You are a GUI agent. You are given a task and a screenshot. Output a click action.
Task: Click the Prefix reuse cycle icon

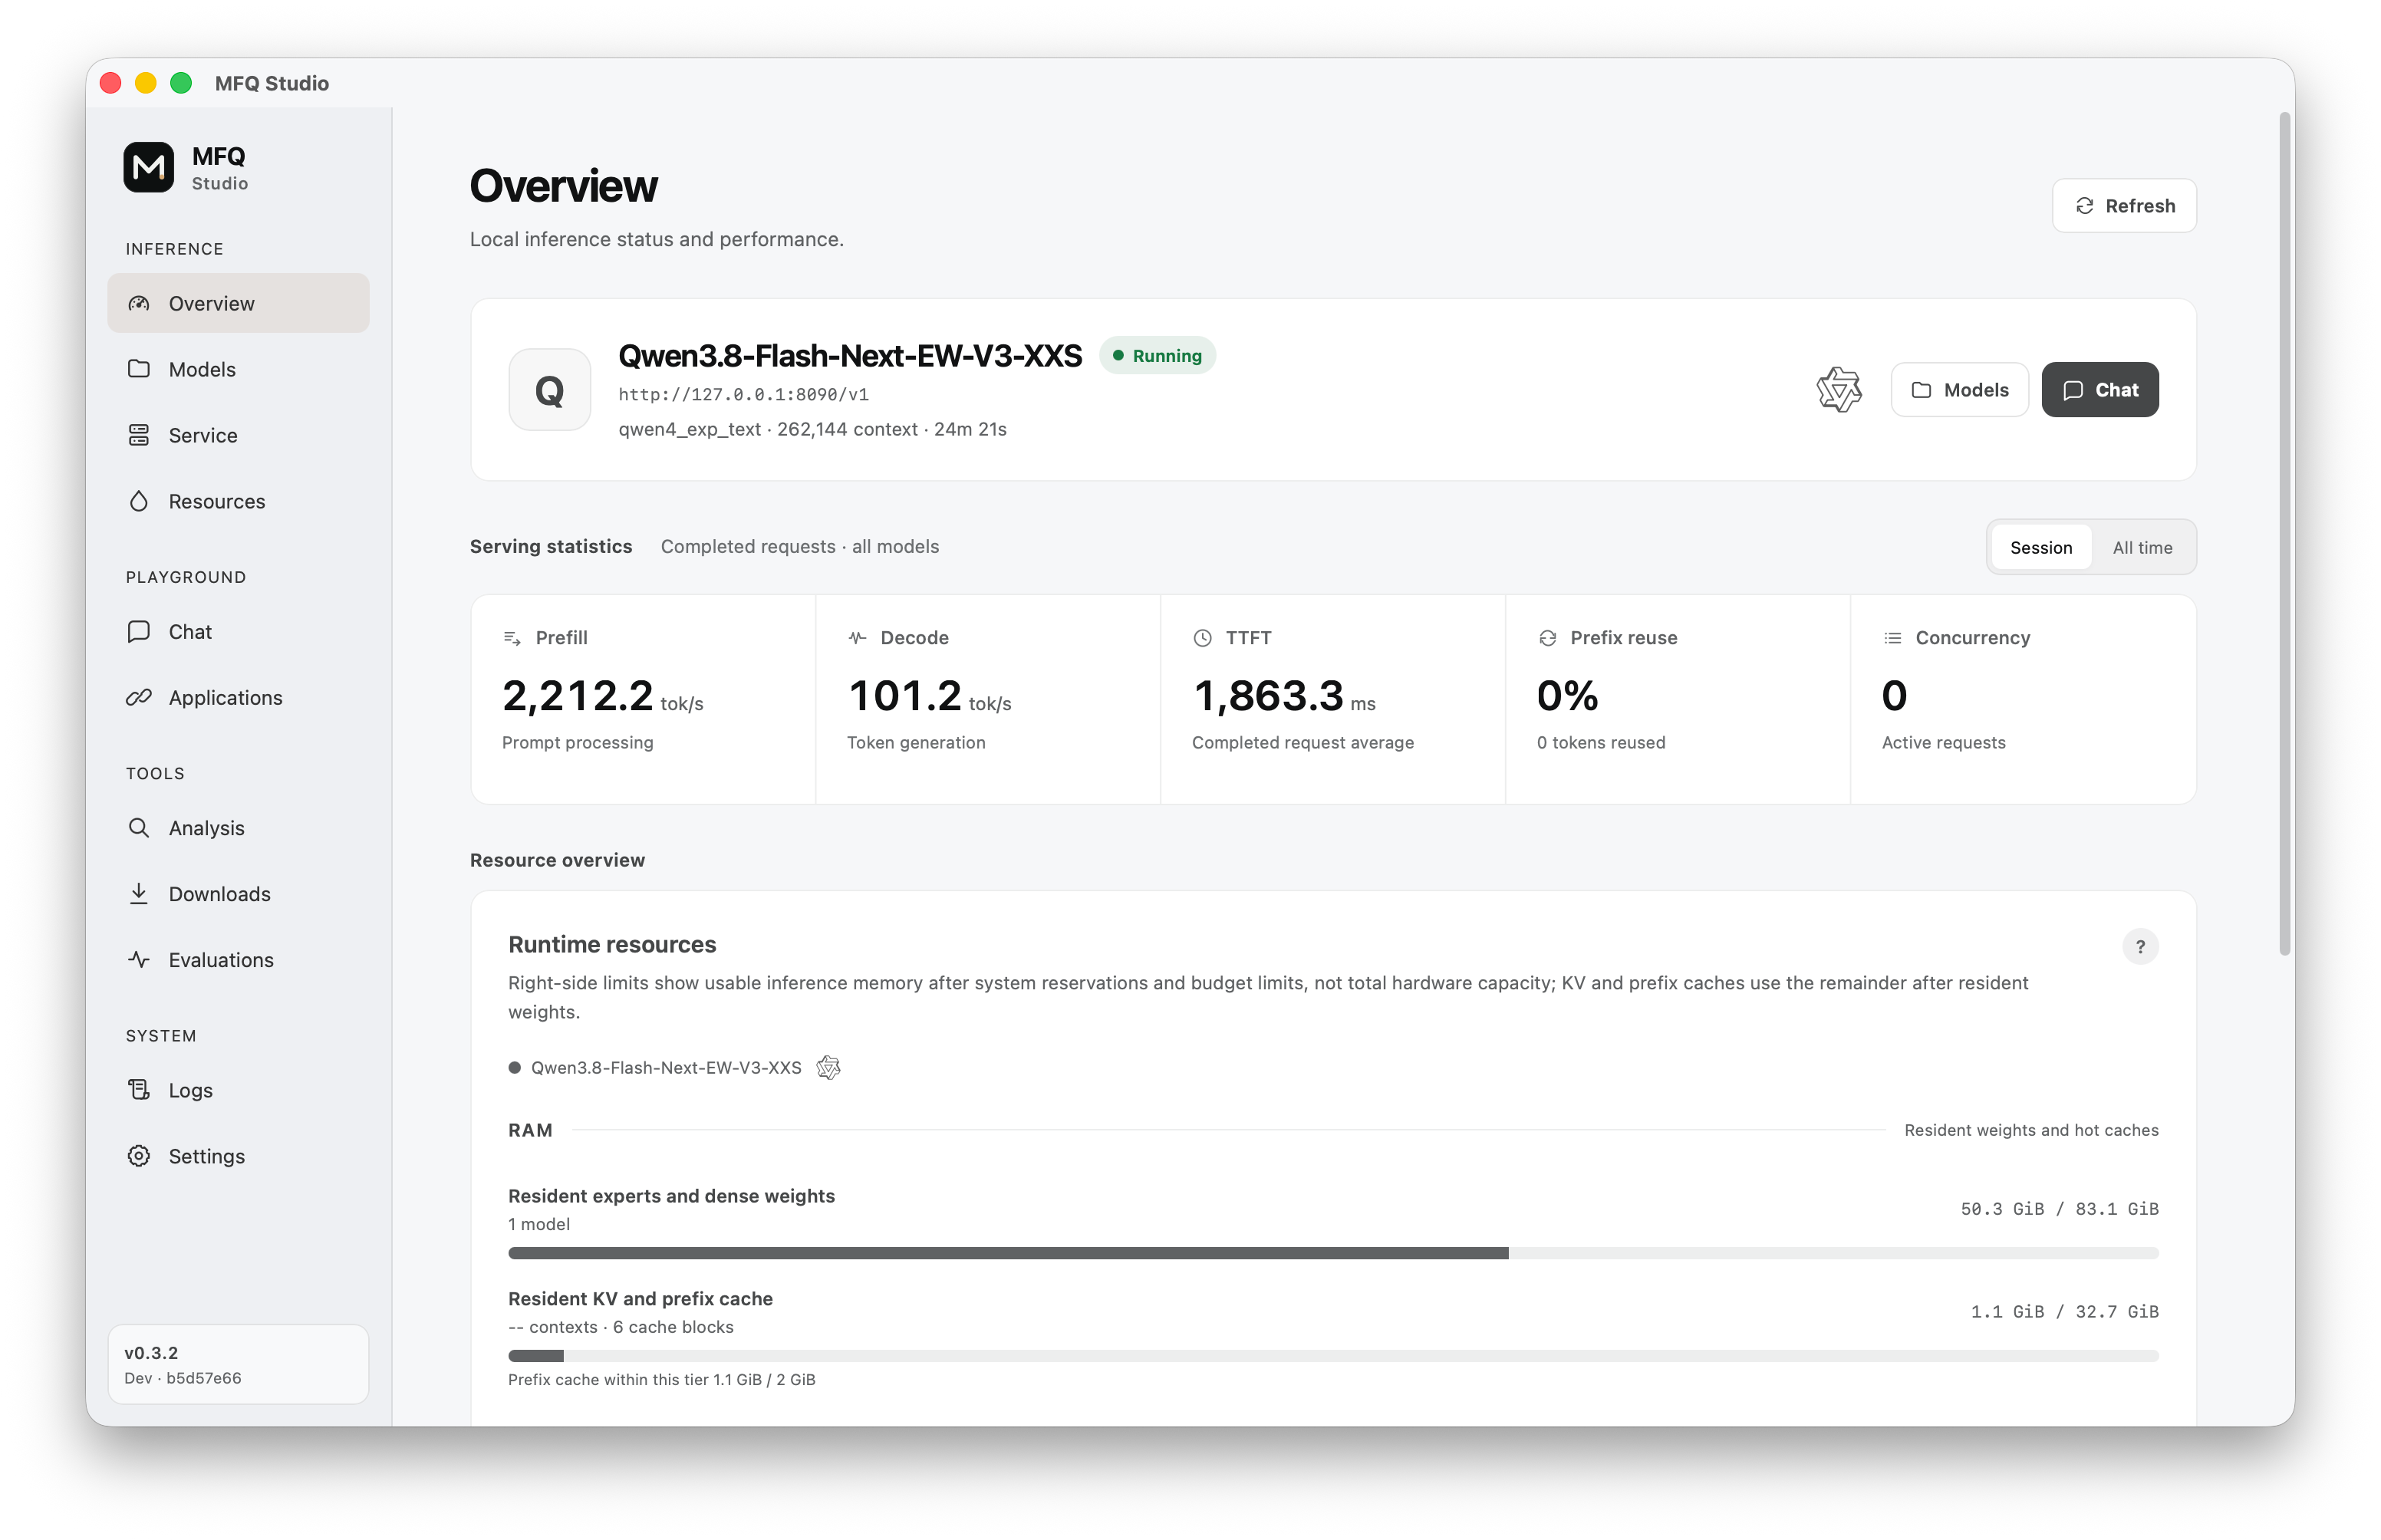1547,637
